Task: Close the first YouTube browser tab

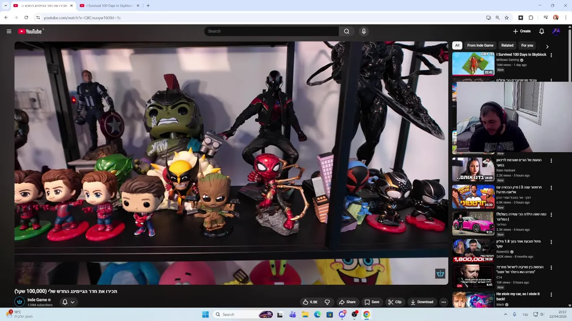Action: (x=71, y=6)
